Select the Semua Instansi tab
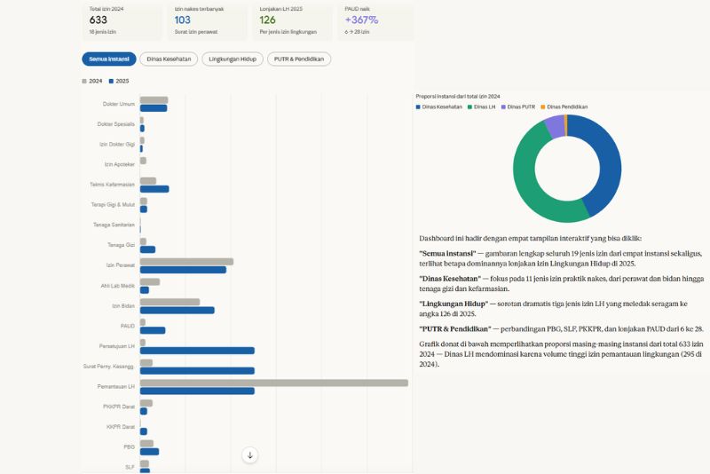The image size is (710, 474). click(108, 59)
